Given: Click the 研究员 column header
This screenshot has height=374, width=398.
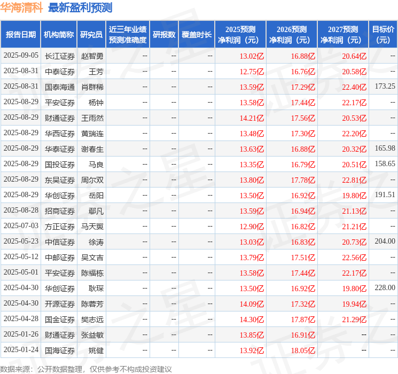Looking at the screenshot, I should coord(91,35).
